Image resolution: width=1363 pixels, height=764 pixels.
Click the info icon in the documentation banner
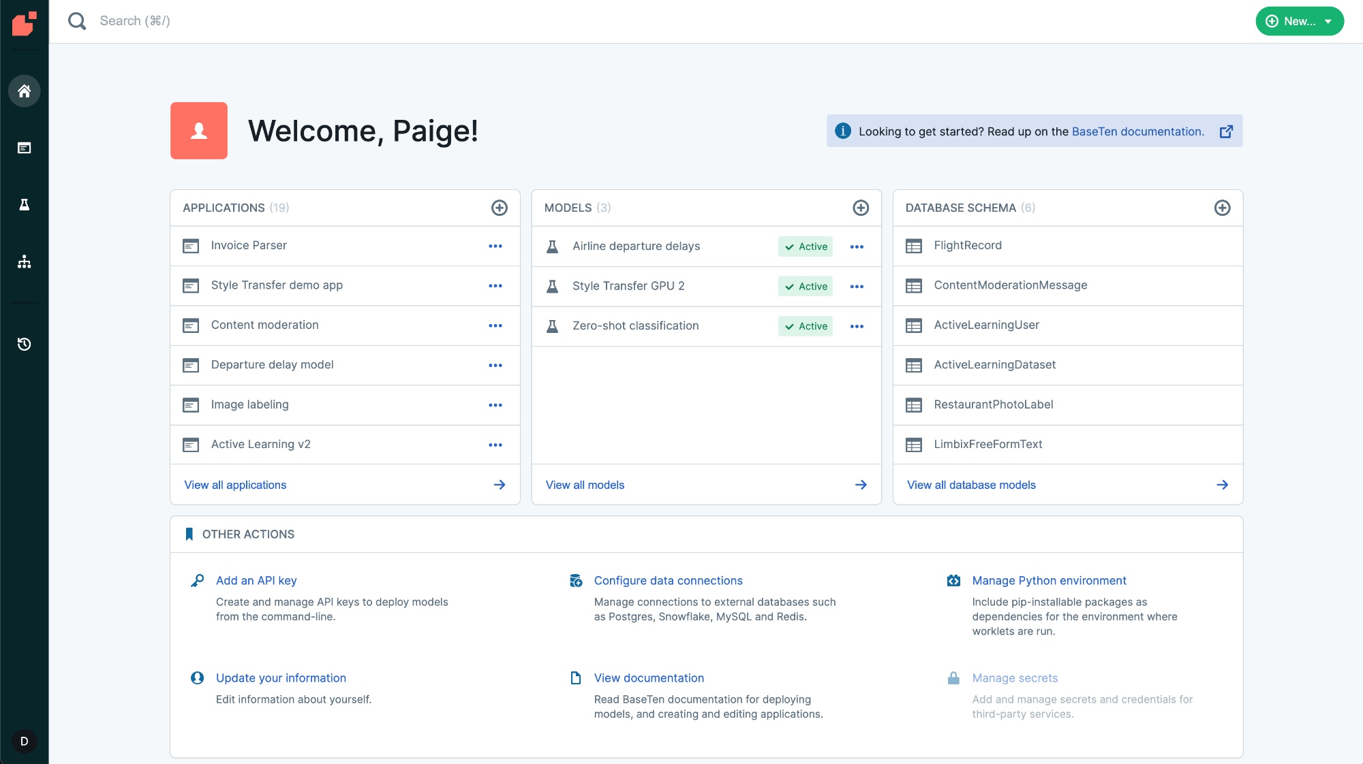[x=843, y=131]
